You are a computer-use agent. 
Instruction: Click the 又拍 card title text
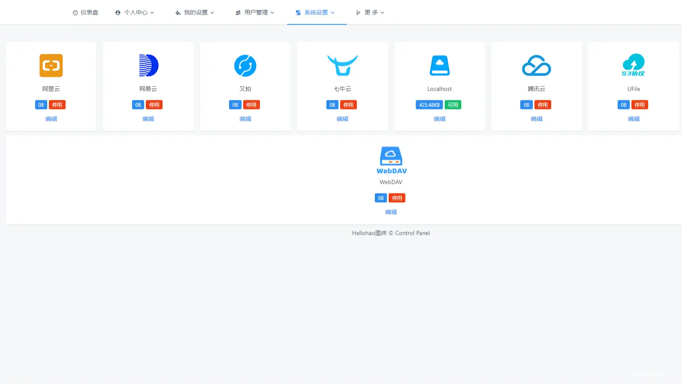click(x=245, y=89)
